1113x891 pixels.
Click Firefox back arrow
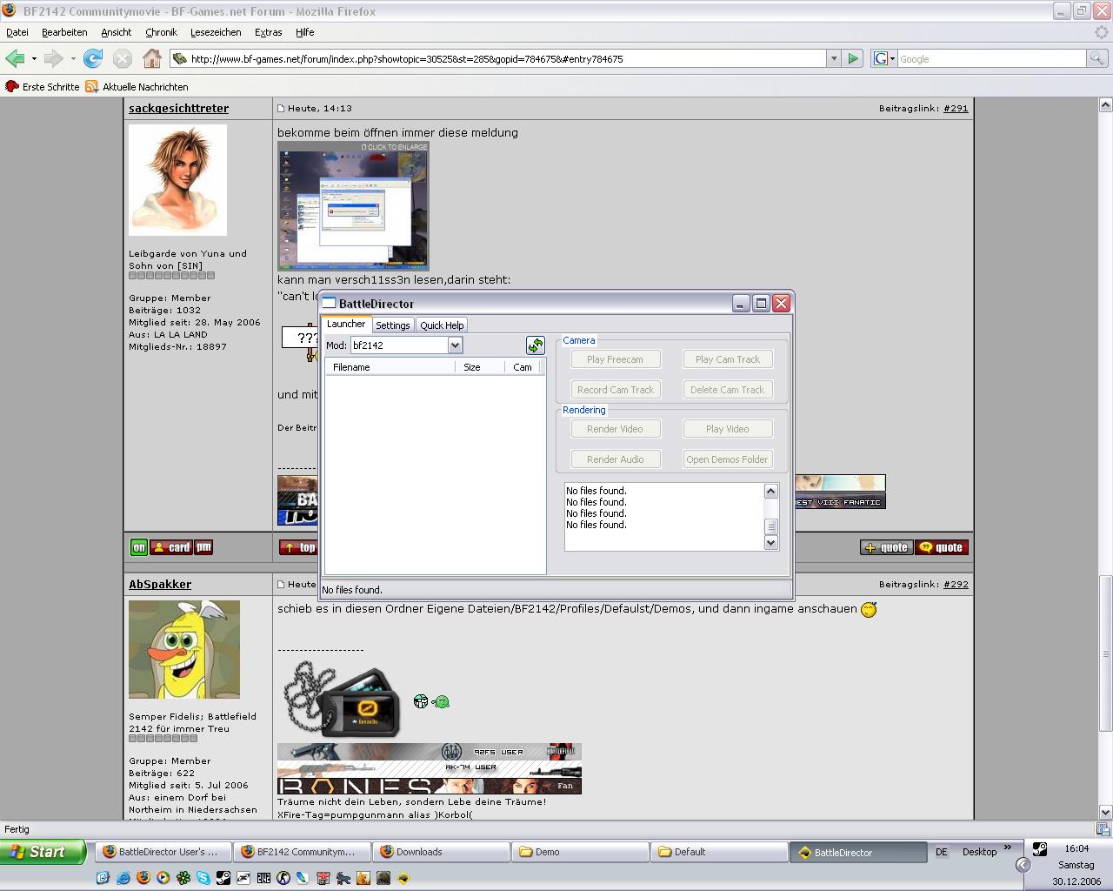tap(15, 58)
